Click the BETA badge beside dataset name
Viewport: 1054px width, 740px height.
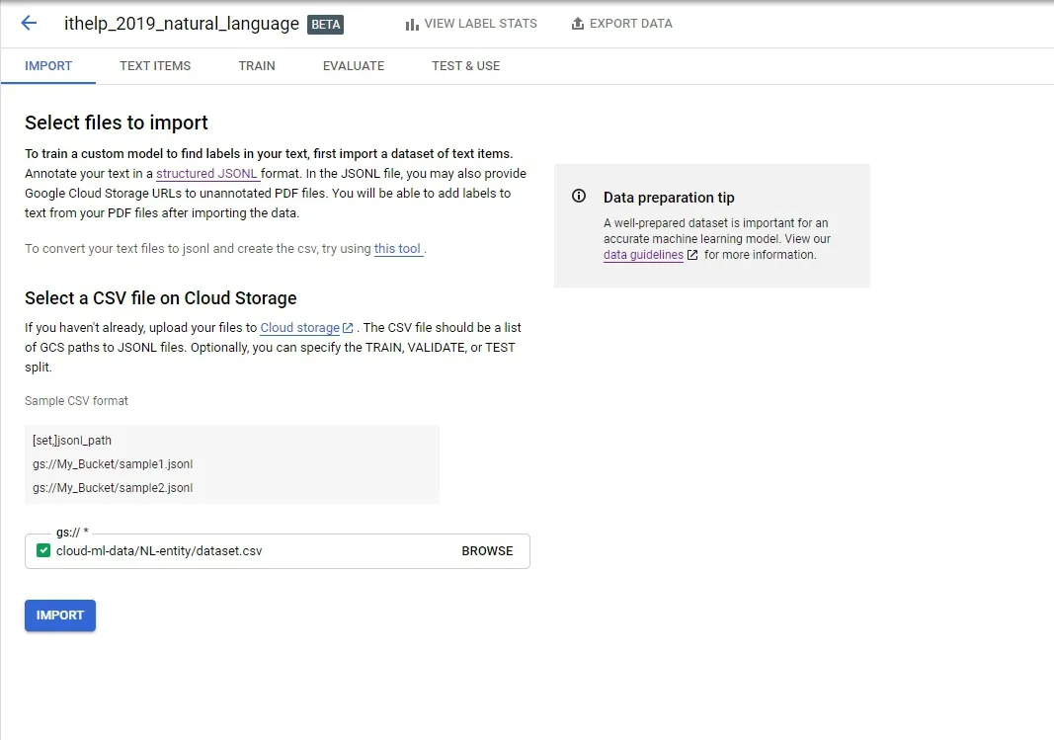[x=325, y=25]
